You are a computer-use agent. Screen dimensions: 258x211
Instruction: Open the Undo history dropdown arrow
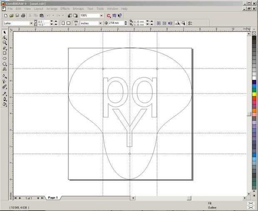(53, 16)
